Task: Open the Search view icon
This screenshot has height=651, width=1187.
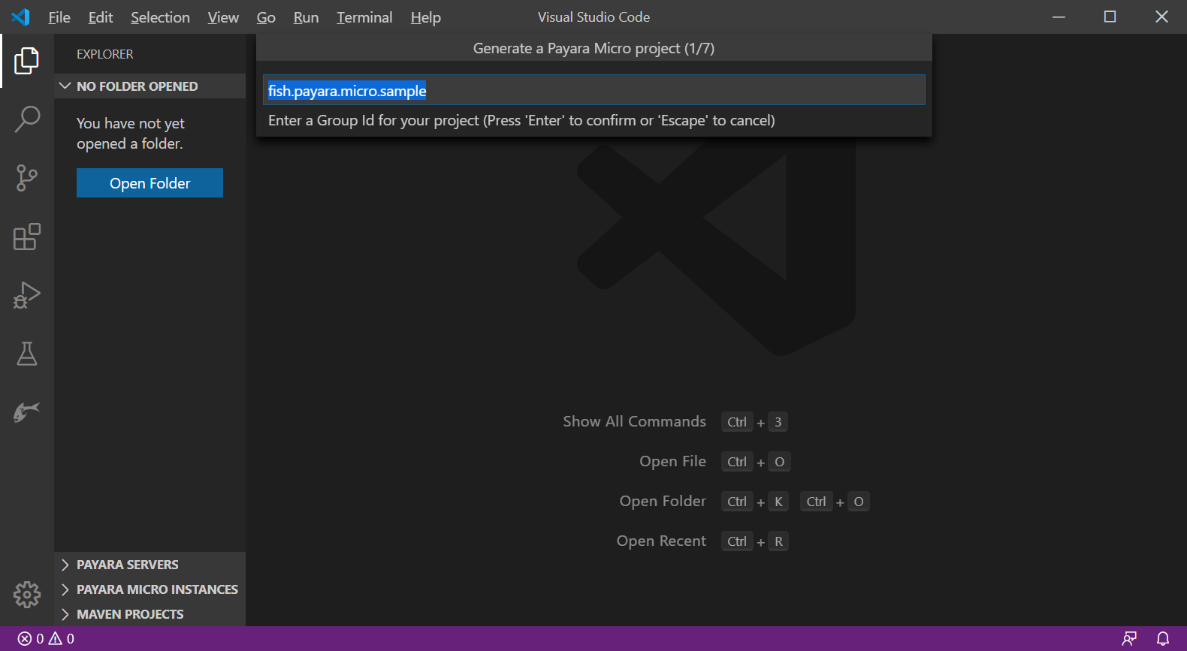Action: [x=27, y=119]
